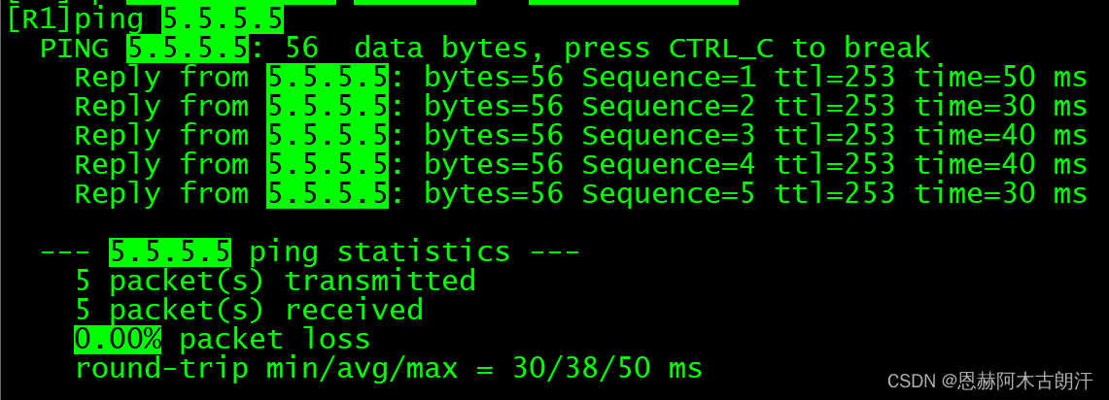Click the '5 packet(s) transmitted' line
Viewport: 1109px width, 400px height.
(275, 282)
